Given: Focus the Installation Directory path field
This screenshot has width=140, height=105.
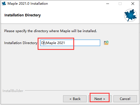Looking at the screenshot, I should coord(70,43).
